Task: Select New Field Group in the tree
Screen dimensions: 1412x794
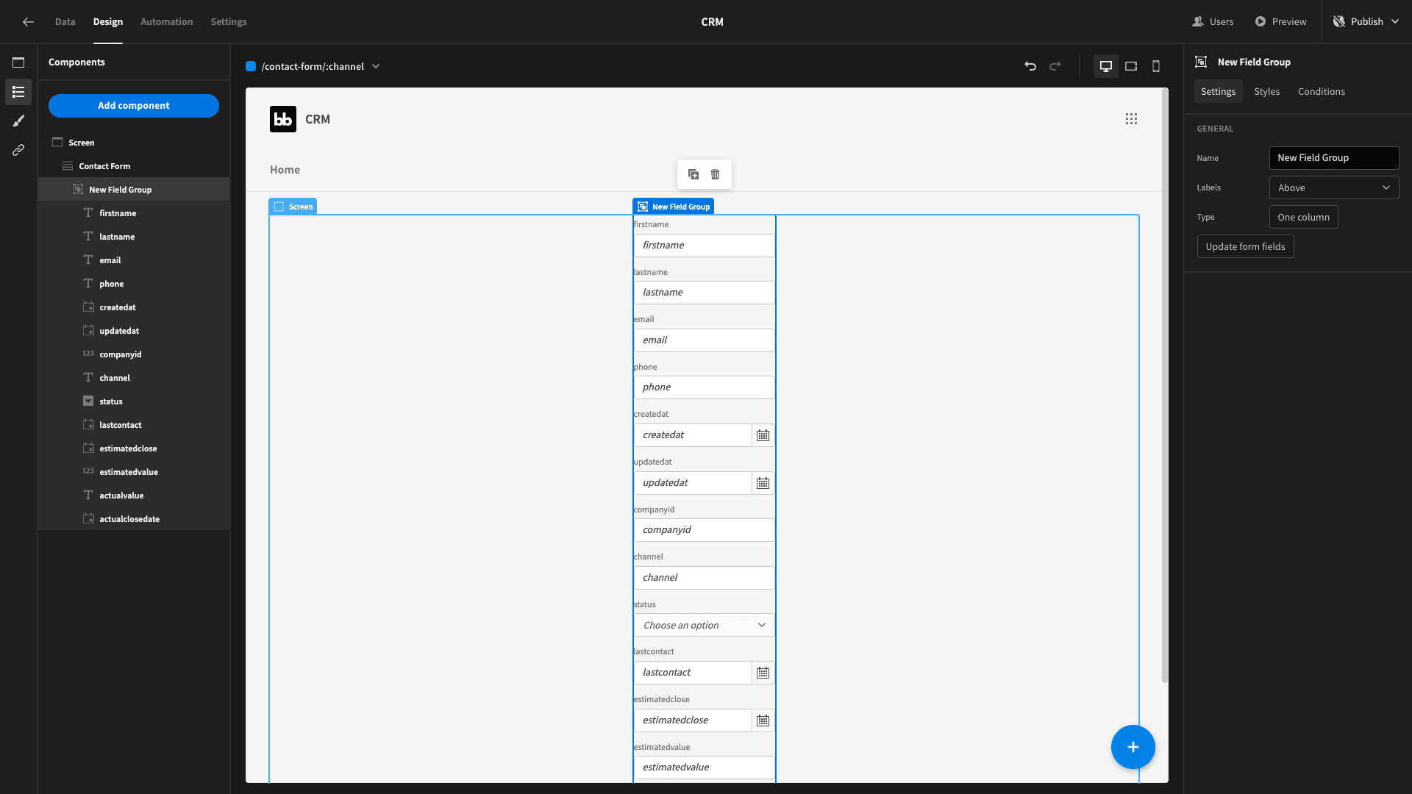Action: click(x=134, y=190)
